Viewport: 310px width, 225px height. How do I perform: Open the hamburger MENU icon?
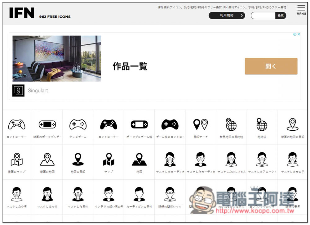[x=301, y=10]
